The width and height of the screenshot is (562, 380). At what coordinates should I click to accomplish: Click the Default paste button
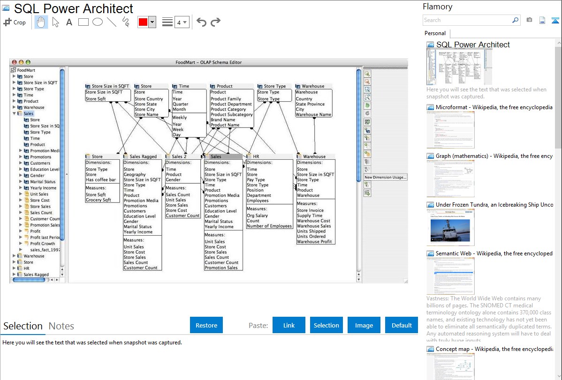[402, 325]
